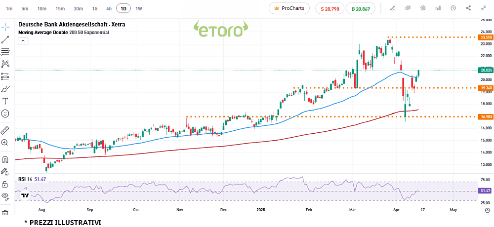The height and width of the screenshot is (227, 494).
Task: Open the prediction and measurement tools
Action: (x=5, y=76)
